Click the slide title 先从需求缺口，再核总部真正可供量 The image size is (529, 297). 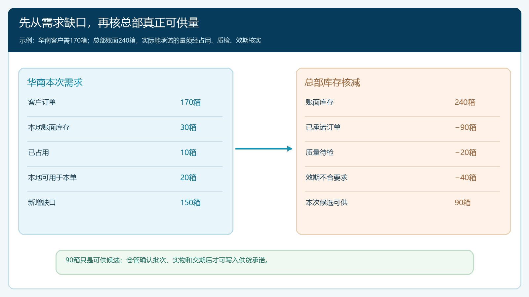tap(109, 23)
